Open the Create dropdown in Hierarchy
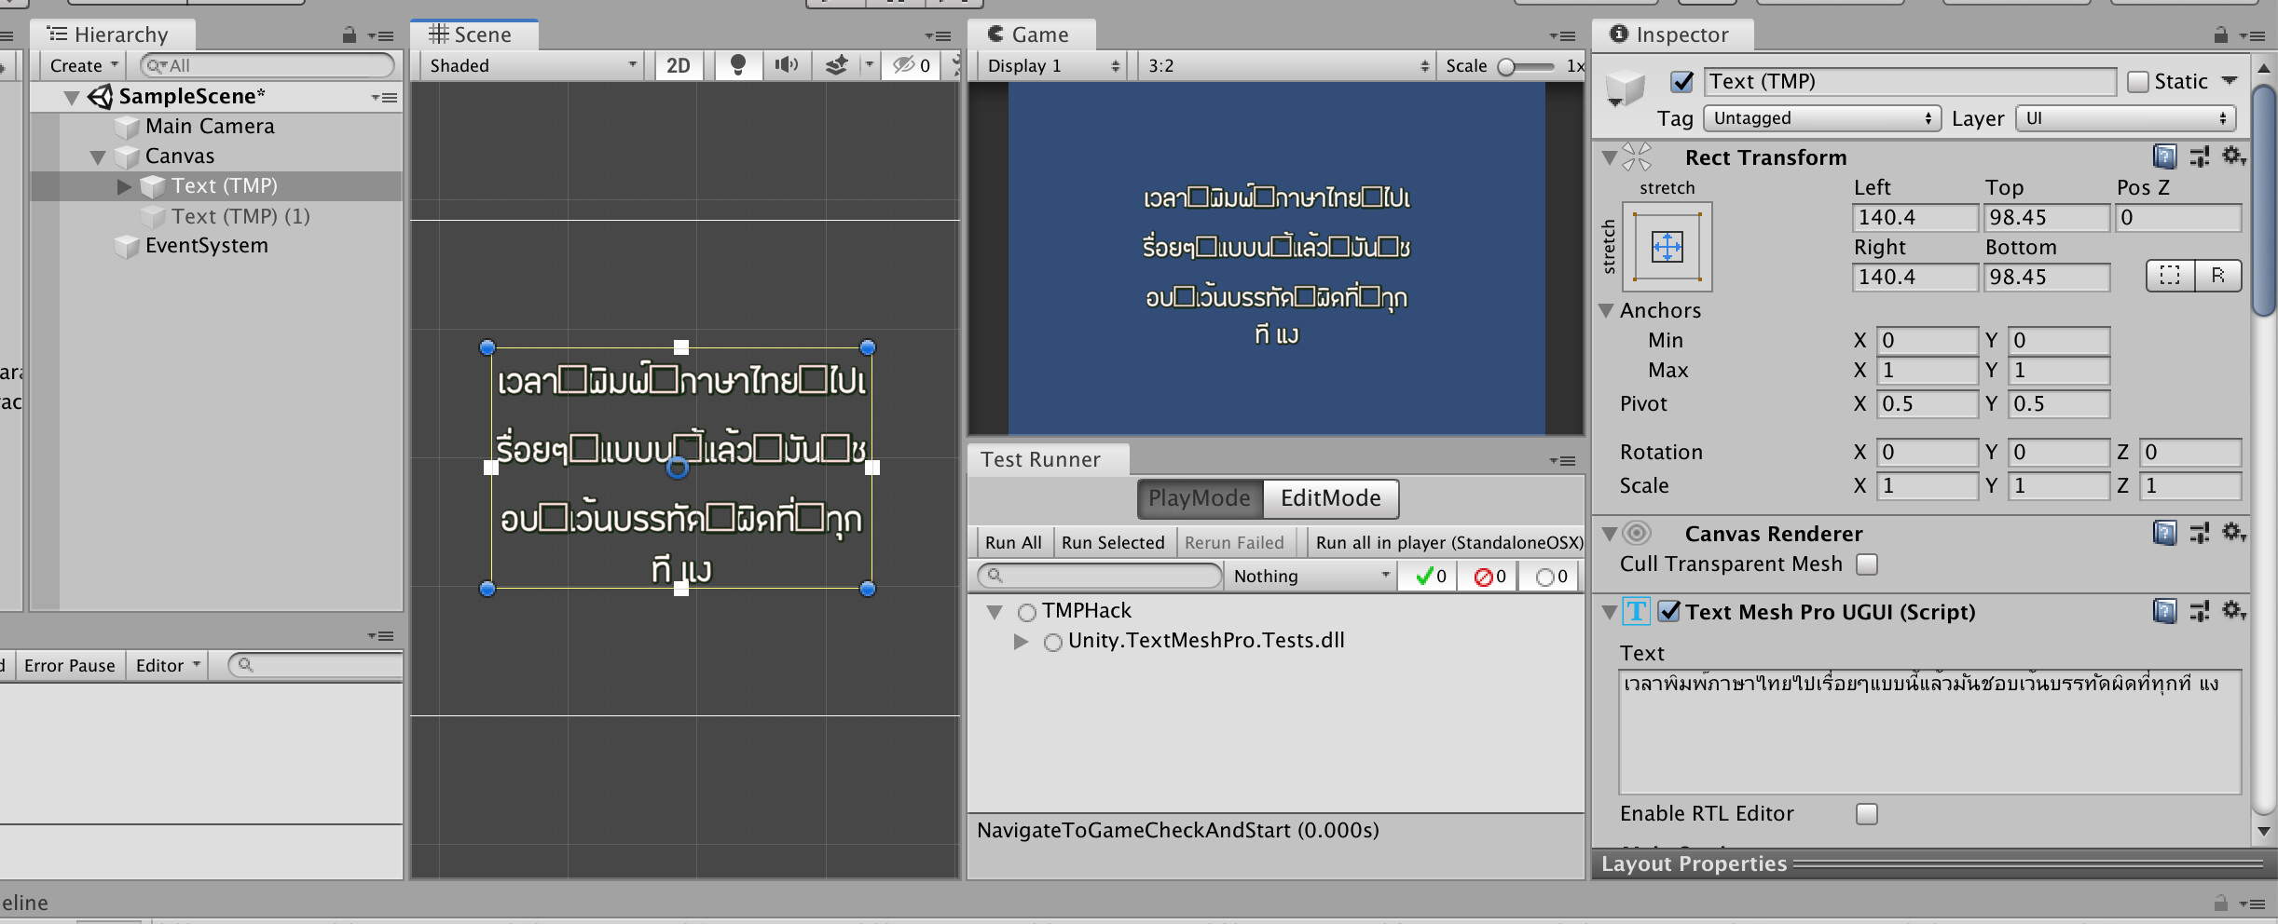 click(x=84, y=65)
